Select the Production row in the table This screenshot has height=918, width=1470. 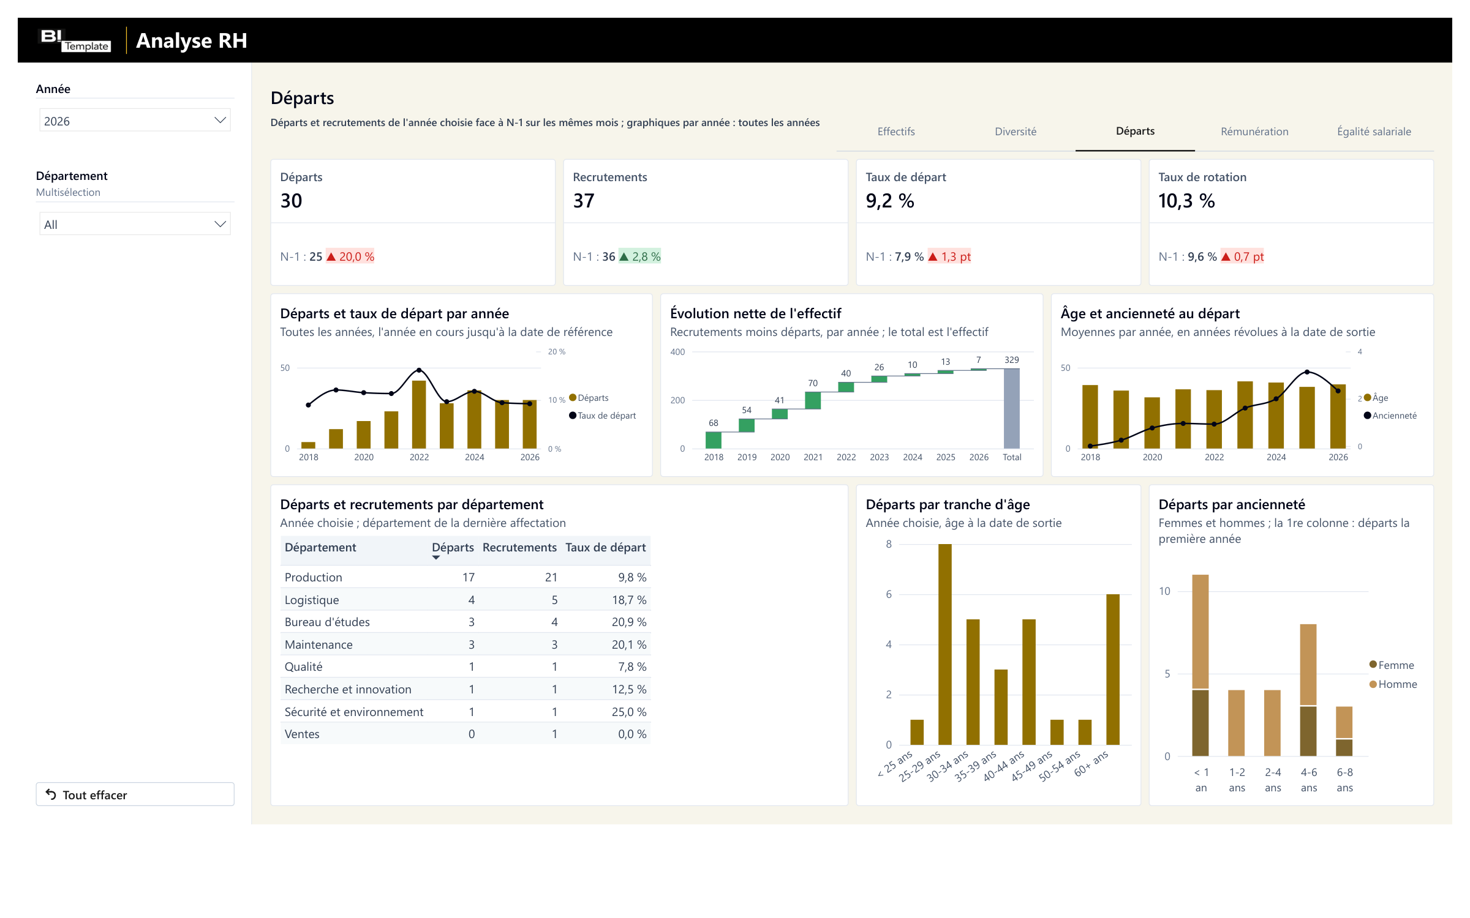pos(466,577)
